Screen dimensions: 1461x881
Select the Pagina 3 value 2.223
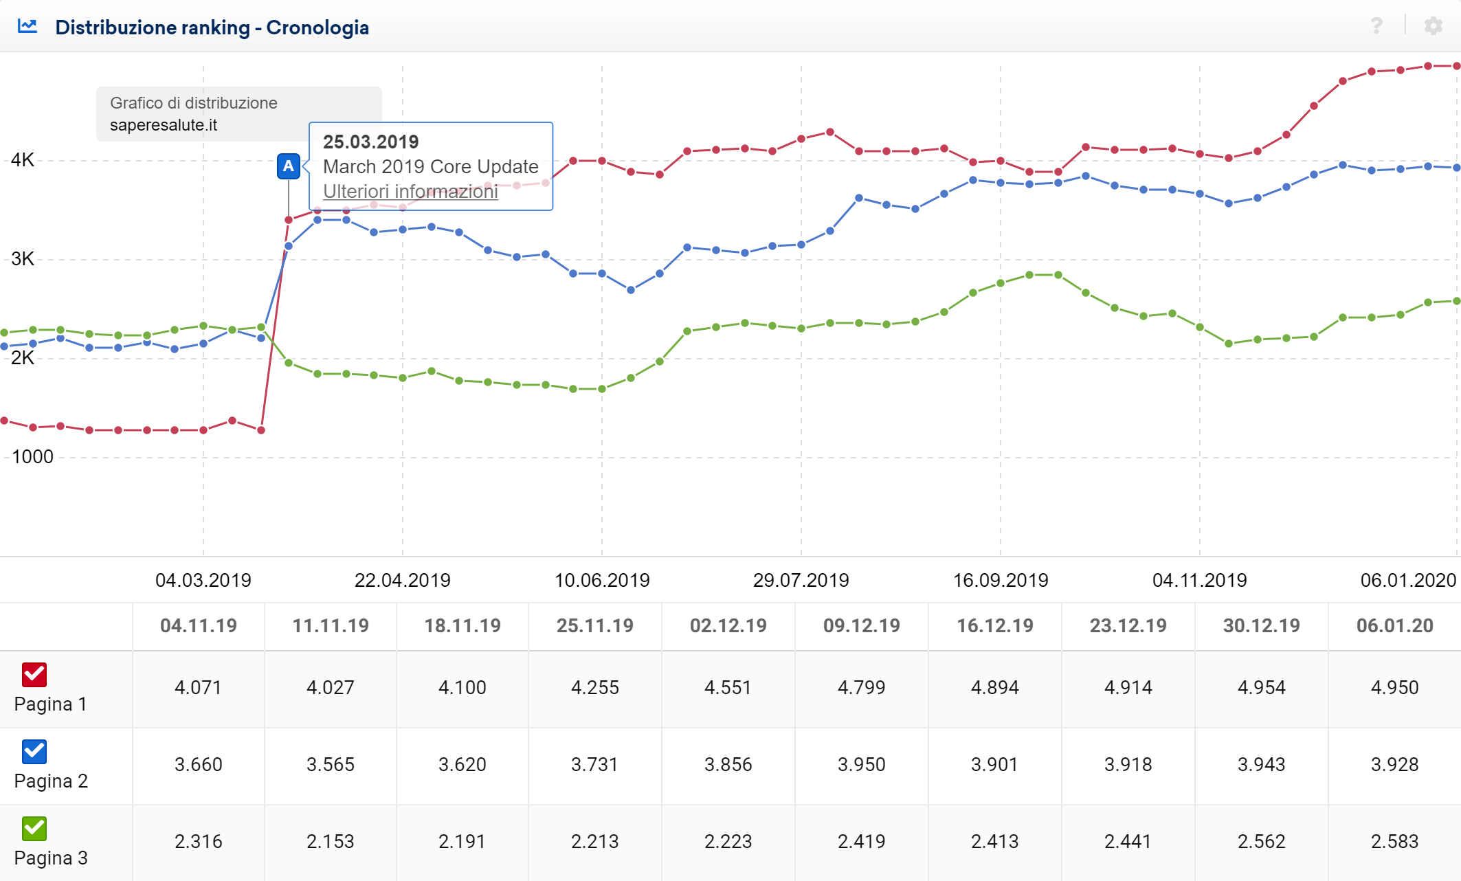(728, 842)
